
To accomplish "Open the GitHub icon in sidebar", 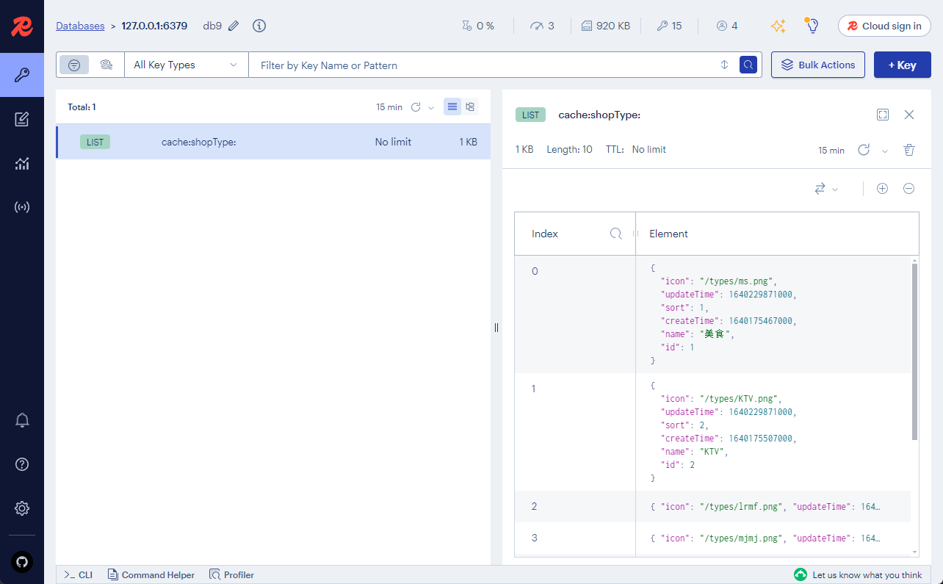I will tap(22, 563).
